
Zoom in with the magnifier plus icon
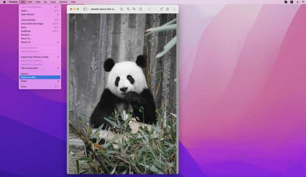click(x=134, y=9)
